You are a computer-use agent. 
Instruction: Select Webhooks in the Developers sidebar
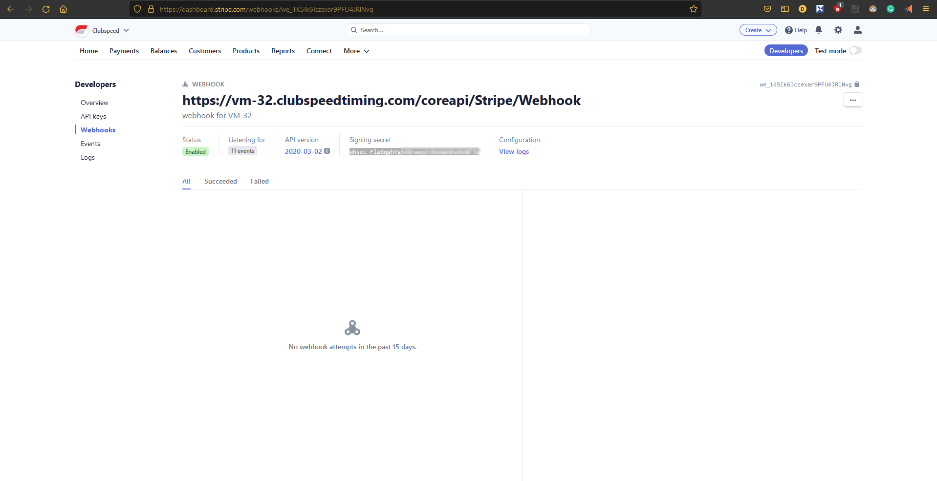98,130
